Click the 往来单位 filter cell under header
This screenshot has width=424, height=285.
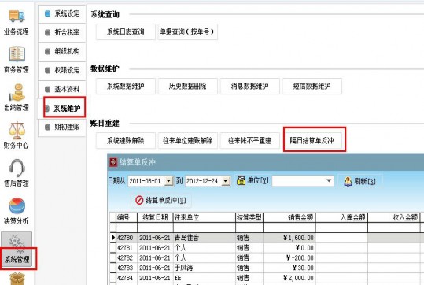pyautogui.click(x=205, y=228)
